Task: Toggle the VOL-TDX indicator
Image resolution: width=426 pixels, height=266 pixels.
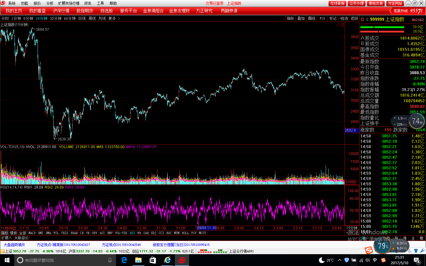Action: point(121,233)
